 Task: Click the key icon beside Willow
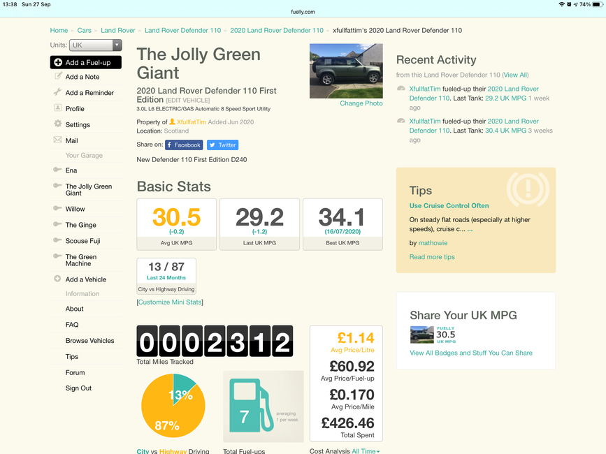(x=57, y=208)
